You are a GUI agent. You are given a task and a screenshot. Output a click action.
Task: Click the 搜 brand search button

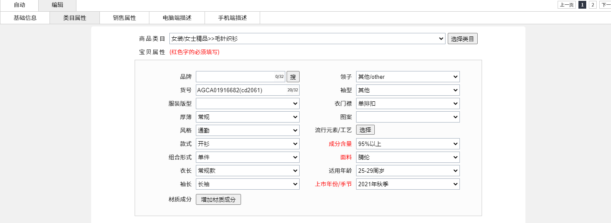(x=293, y=77)
